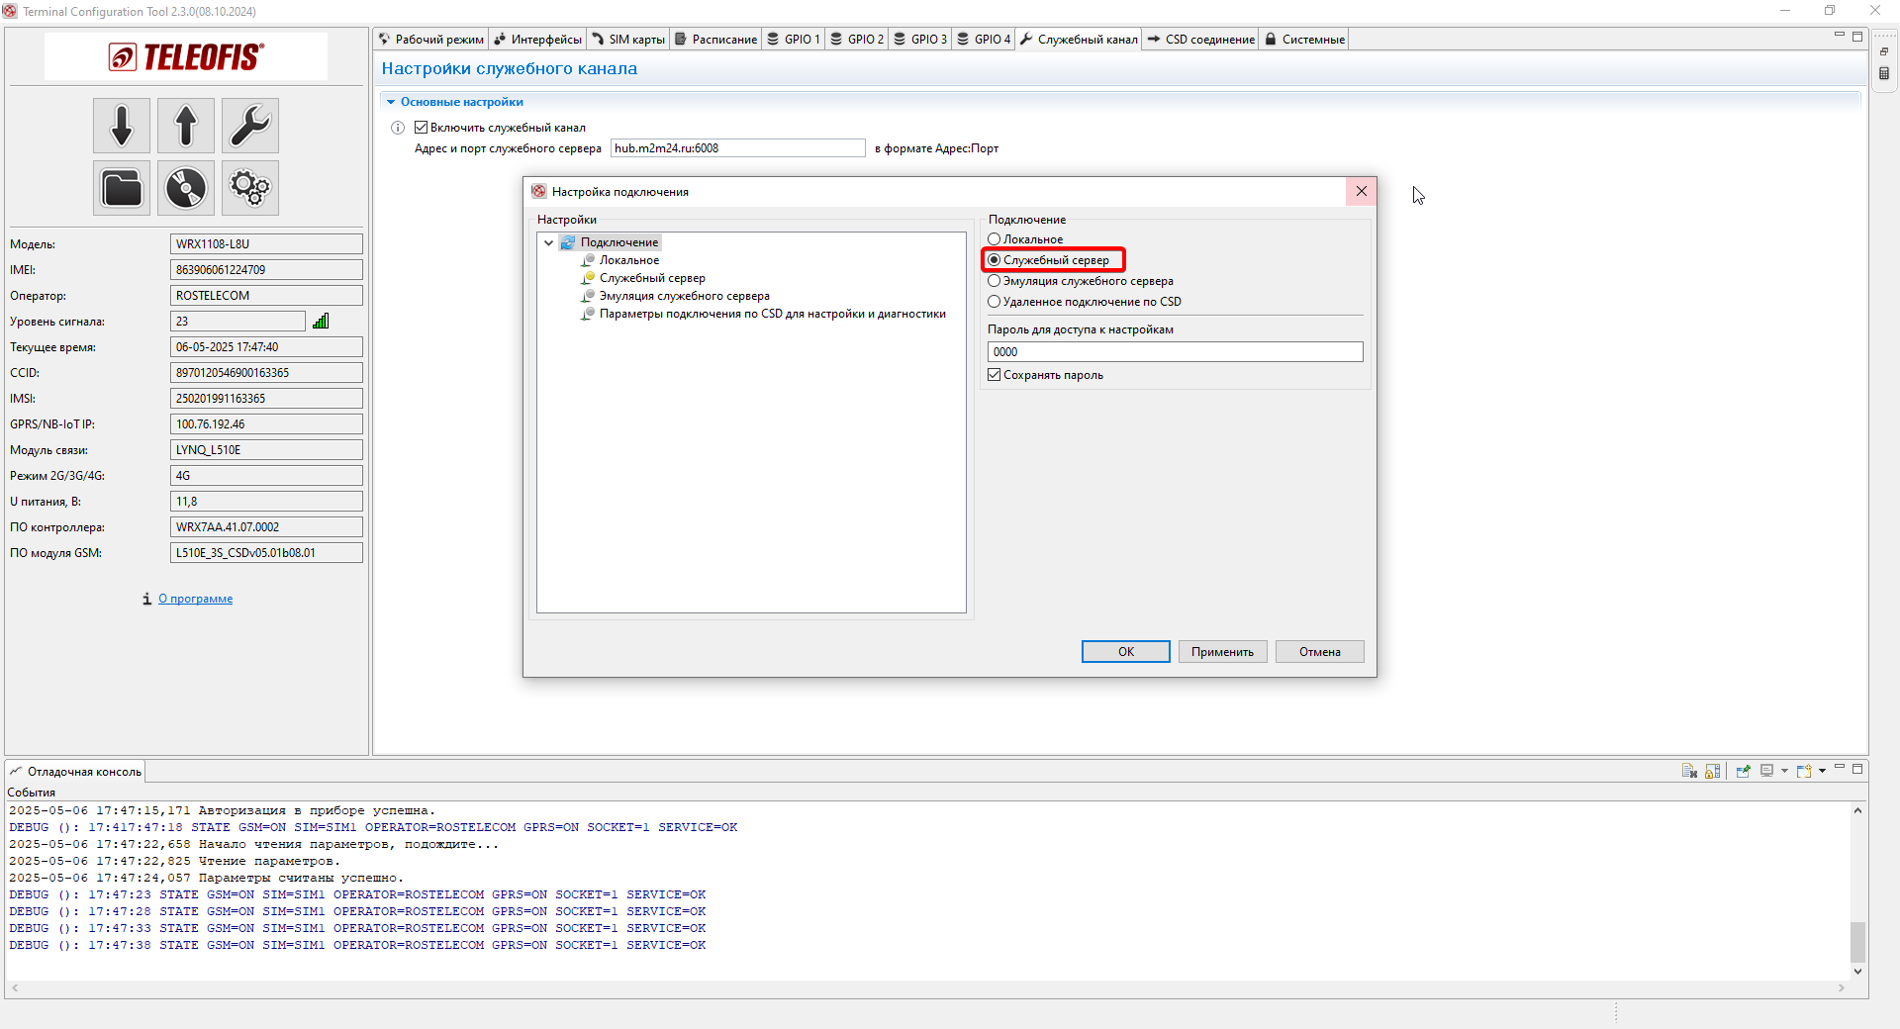
Task: Open the new console dropdown arrow
Action: 1822,771
